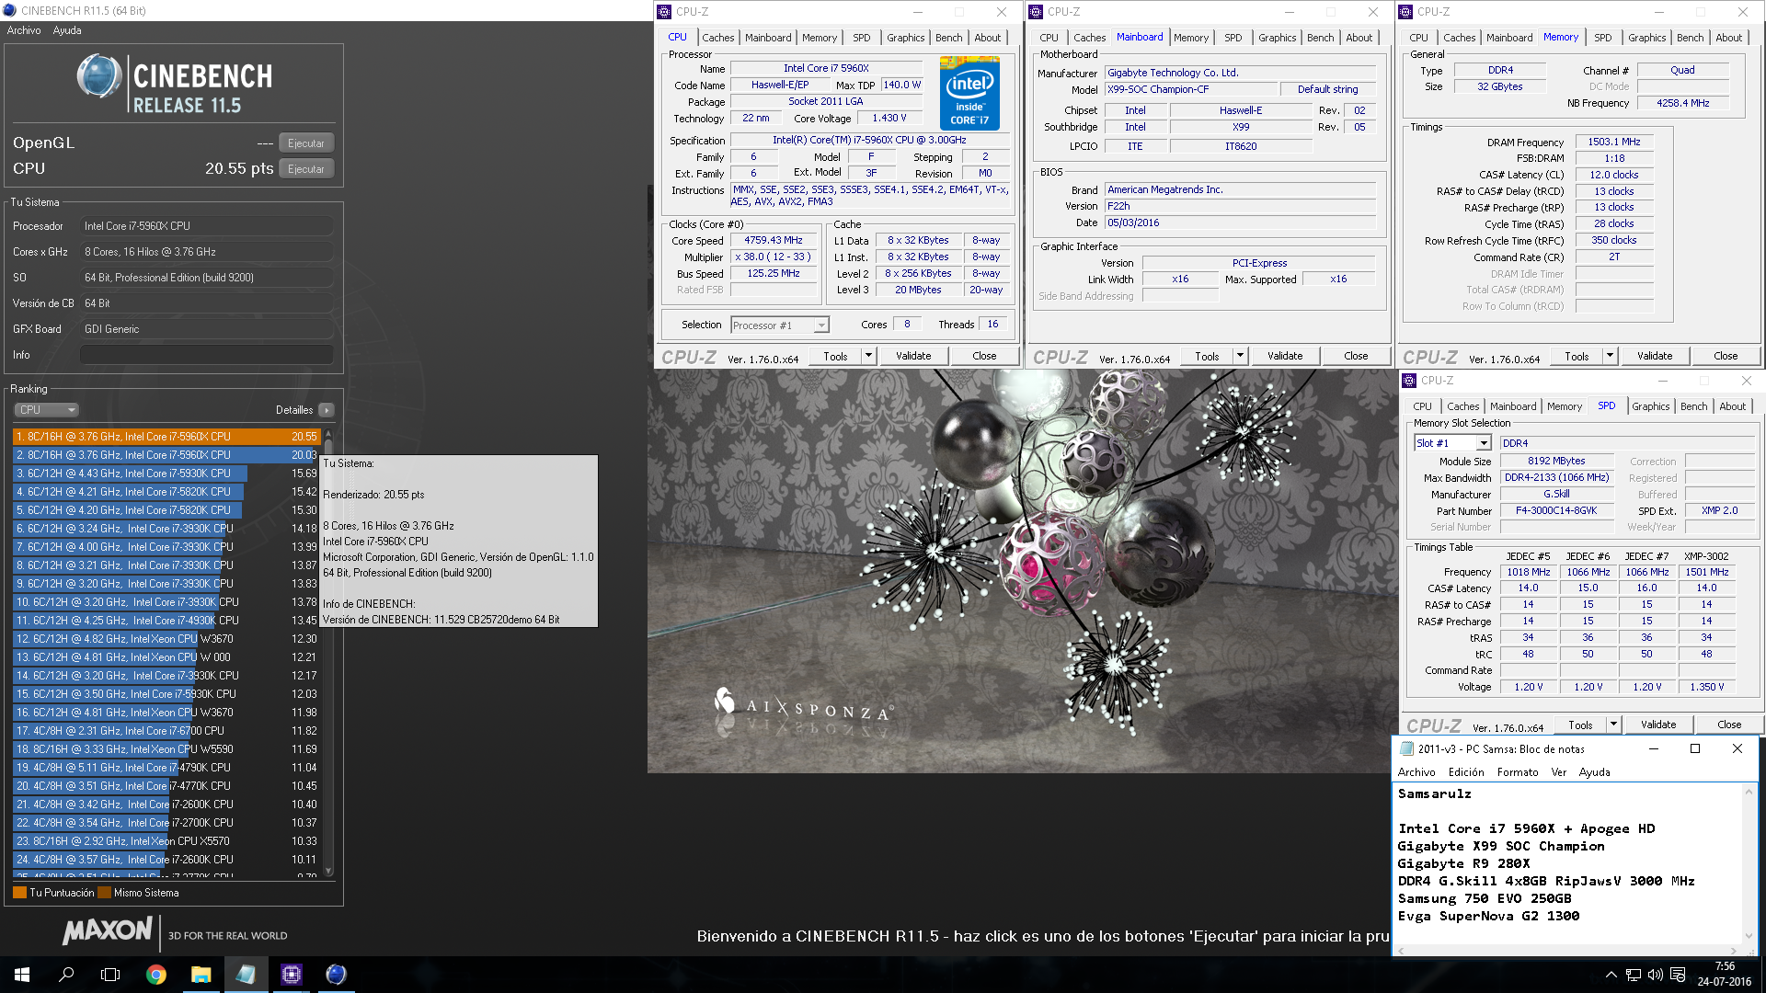The height and width of the screenshot is (993, 1766).
Task: Open the Ver menu in Notepad
Action: tap(1558, 772)
